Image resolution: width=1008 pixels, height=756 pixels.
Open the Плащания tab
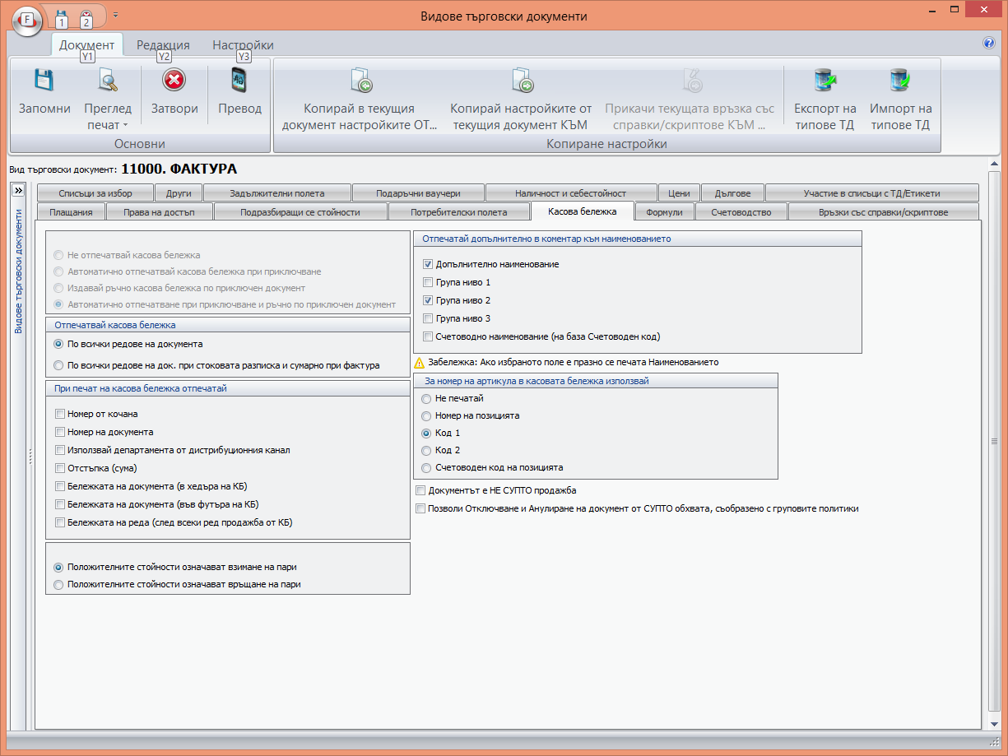(71, 212)
